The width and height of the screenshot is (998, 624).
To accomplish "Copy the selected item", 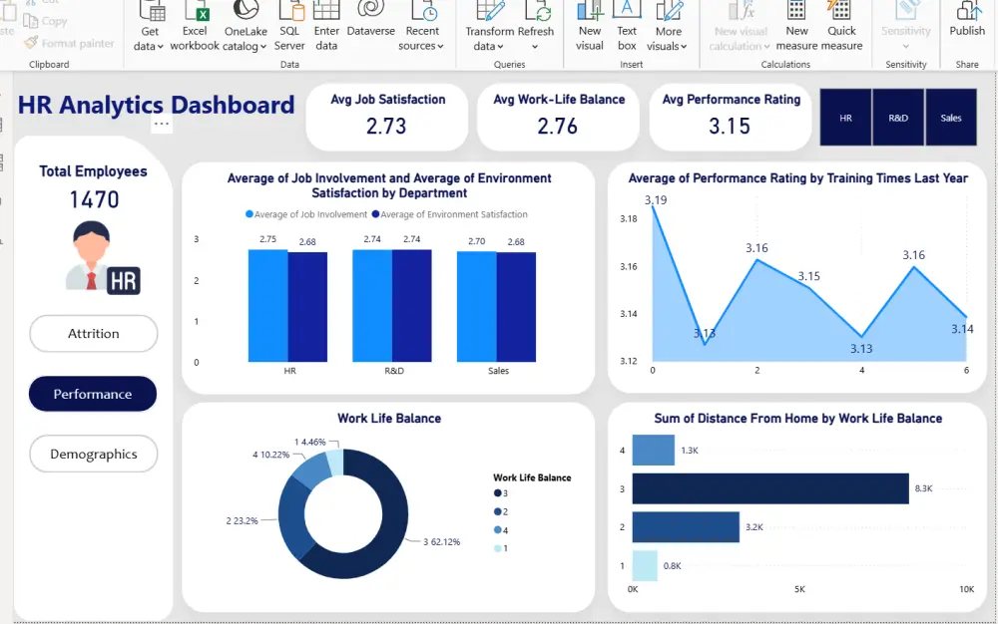I will coord(45,21).
